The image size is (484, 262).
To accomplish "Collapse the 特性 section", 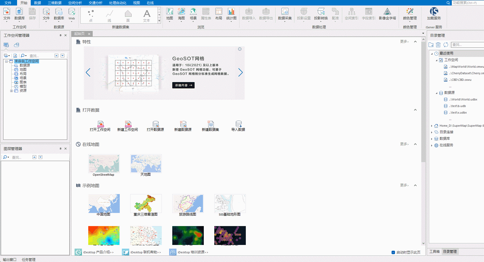I will coord(415,42).
